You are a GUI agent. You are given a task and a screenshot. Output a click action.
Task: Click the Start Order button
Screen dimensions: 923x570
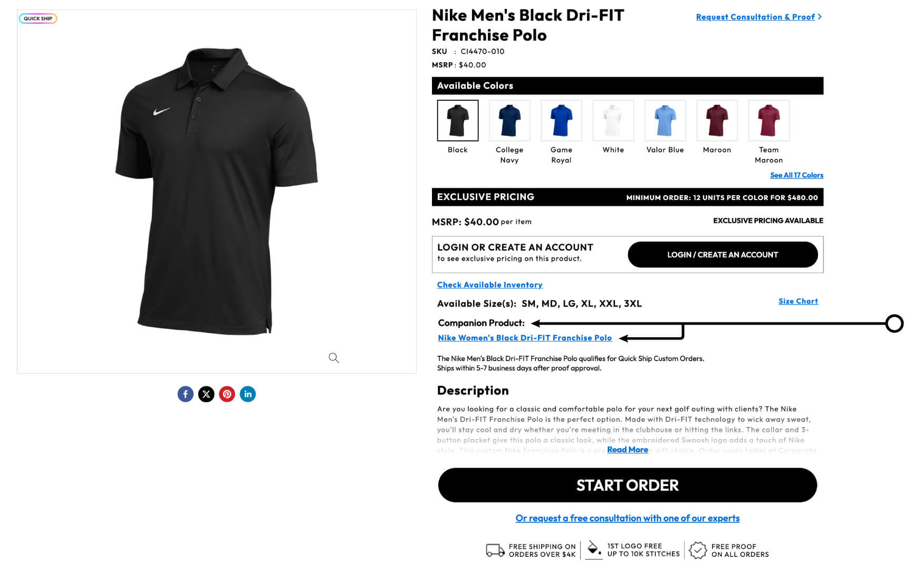pyautogui.click(x=628, y=485)
